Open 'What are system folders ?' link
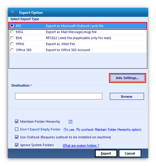 coord(81,145)
